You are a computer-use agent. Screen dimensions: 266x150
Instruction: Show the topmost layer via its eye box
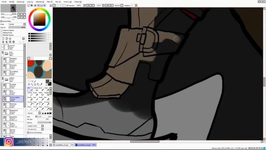click(x=2, y=46)
